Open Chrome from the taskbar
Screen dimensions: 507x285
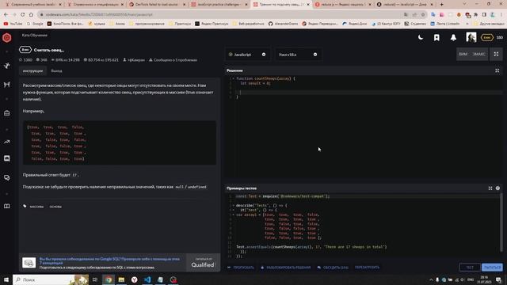click(x=109, y=279)
